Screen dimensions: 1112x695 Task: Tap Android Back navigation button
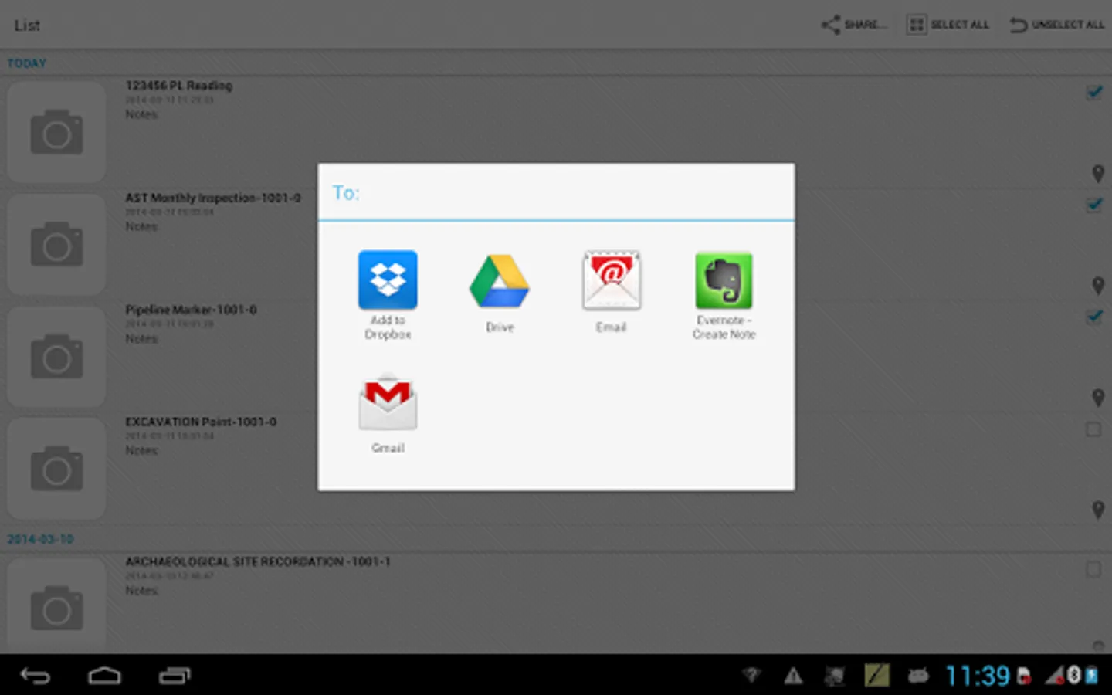[x=35, y=676]
